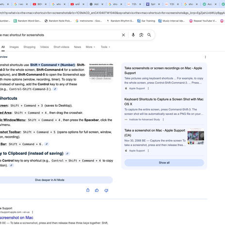Viewport: 225px width, 225px height.
Task: Open thumbnail on Apple Support (CA) card
Action: 196,136
